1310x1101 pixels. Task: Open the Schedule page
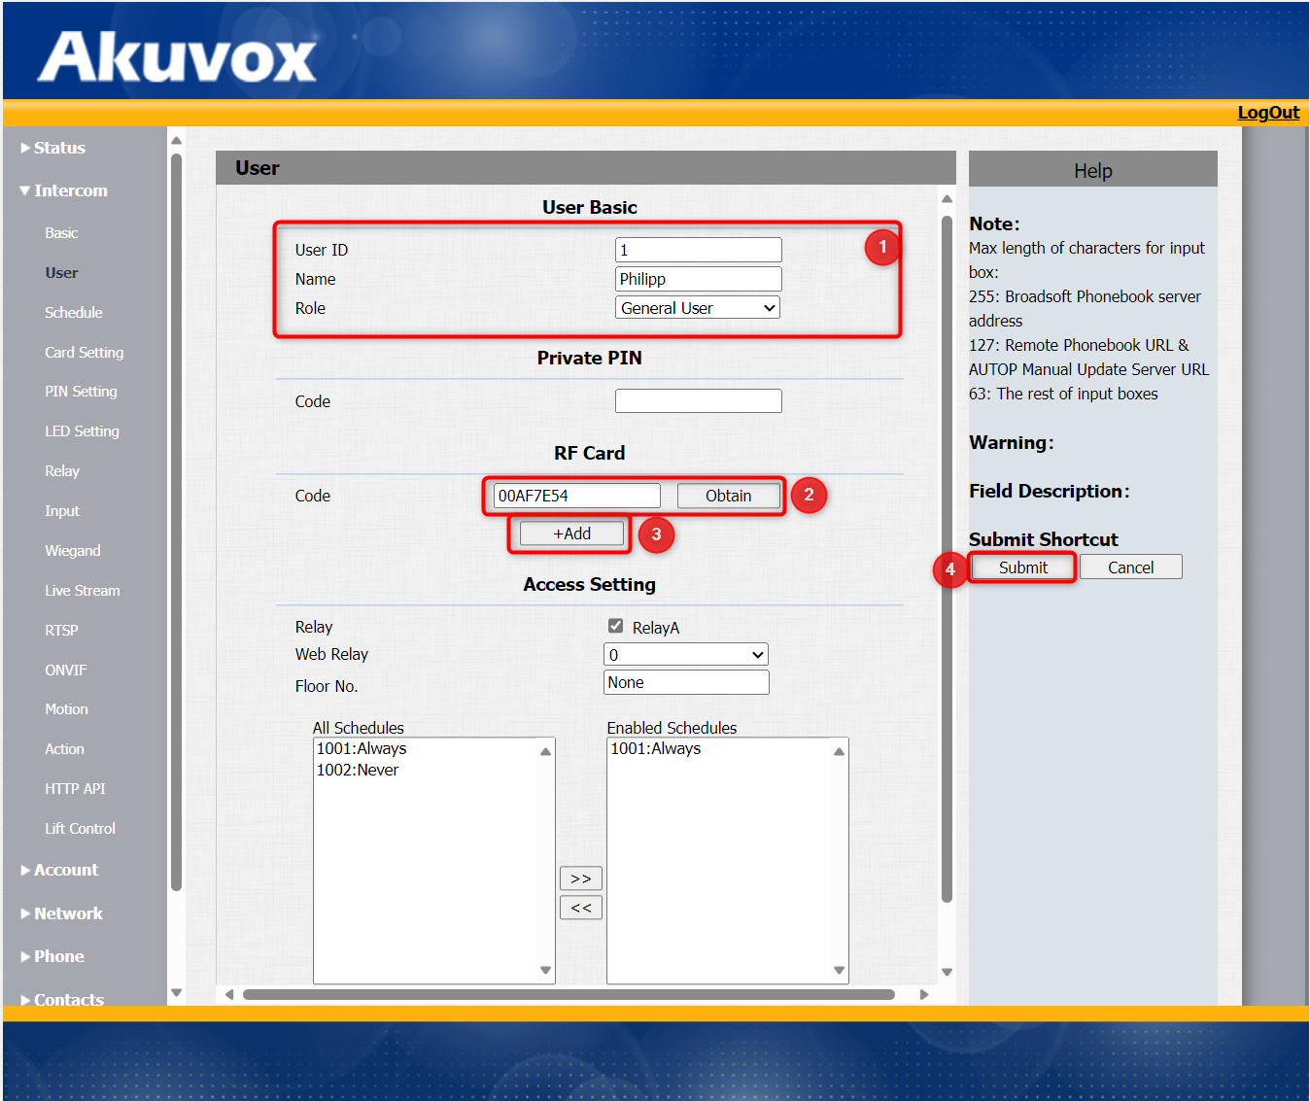pyautogui.click(x=73, y=312)
